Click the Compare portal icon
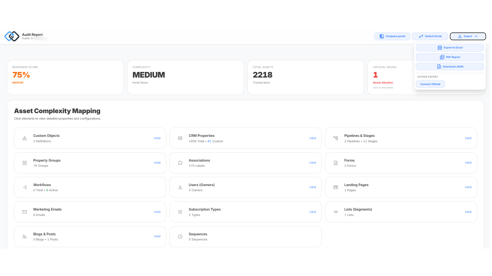This screenshot has width=492, height=276. (x=382, y=36)
